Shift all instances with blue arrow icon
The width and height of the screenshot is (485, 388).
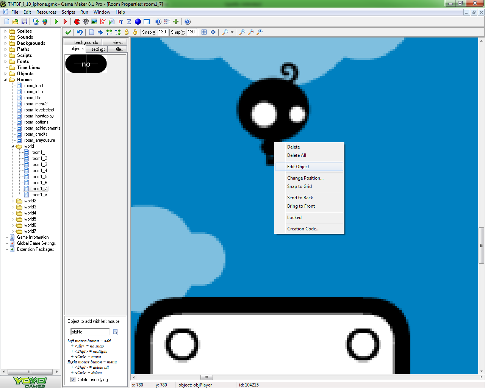pyautogui.click(x=100, y=32)
